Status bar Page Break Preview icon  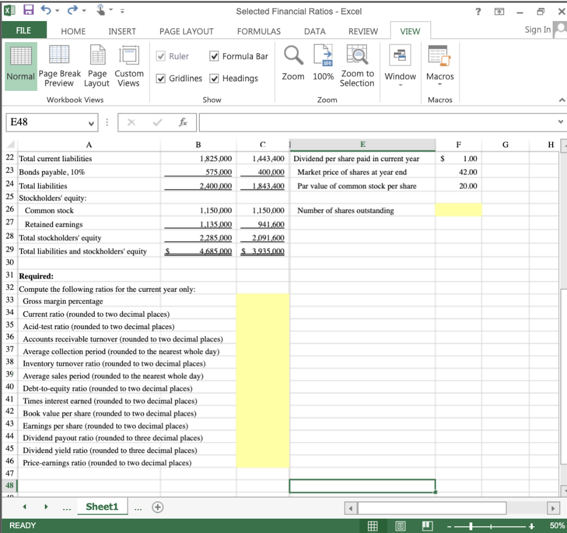point(427,525)
